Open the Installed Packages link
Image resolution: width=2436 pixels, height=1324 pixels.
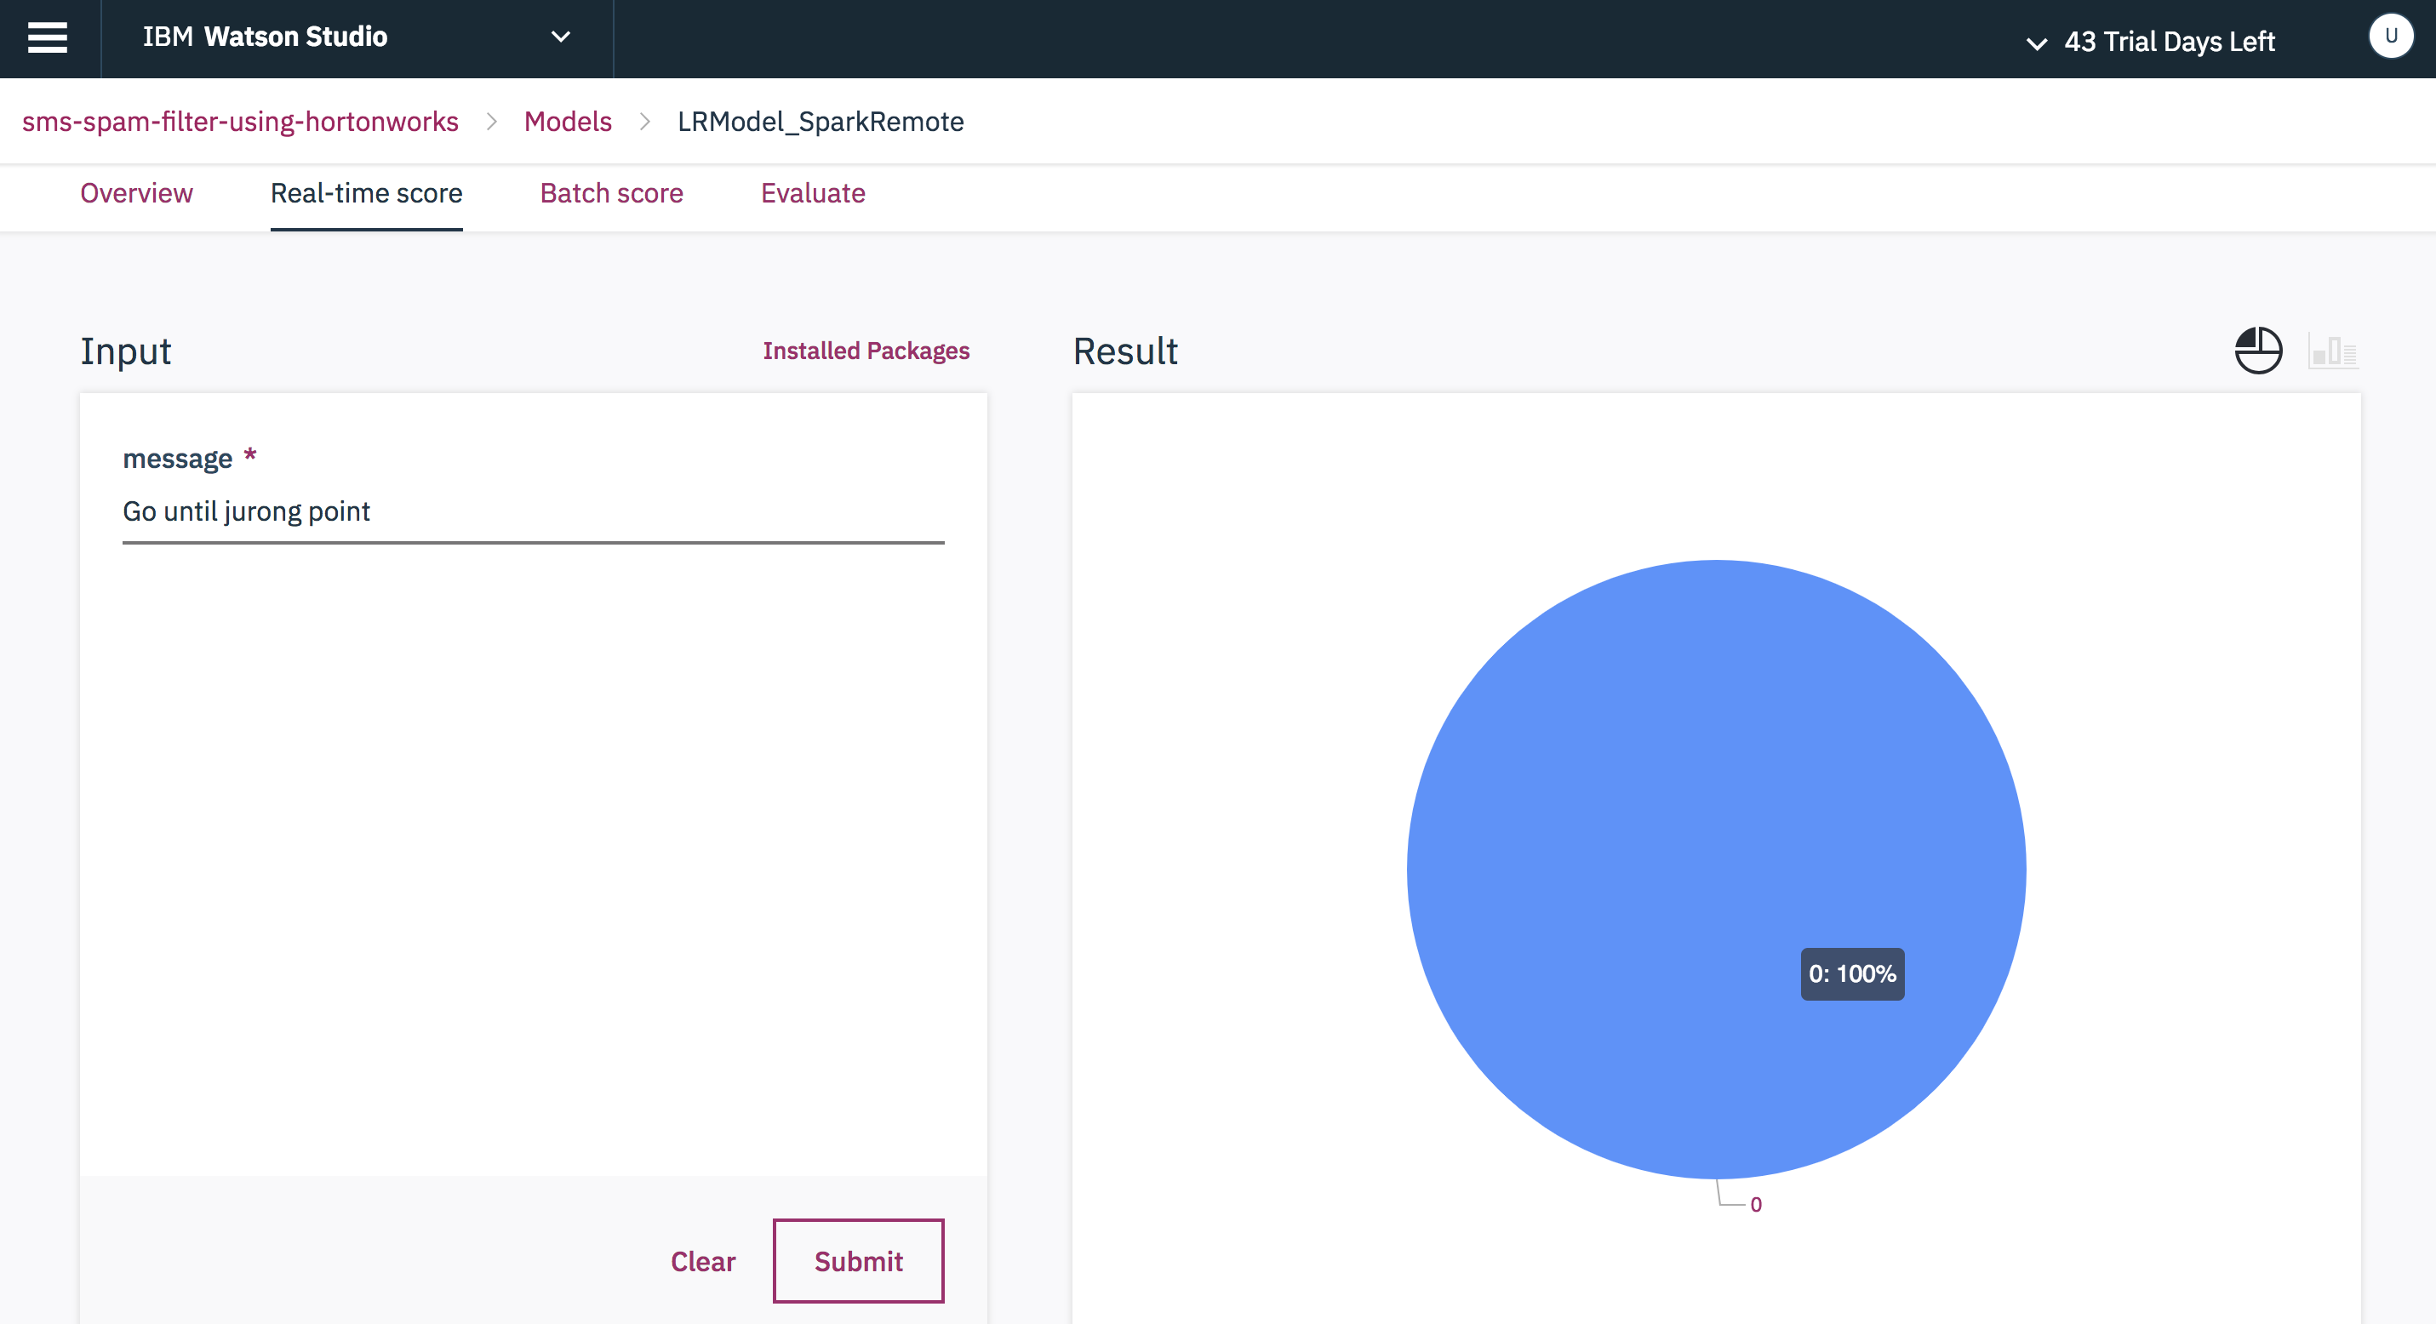tap(866, 351)
